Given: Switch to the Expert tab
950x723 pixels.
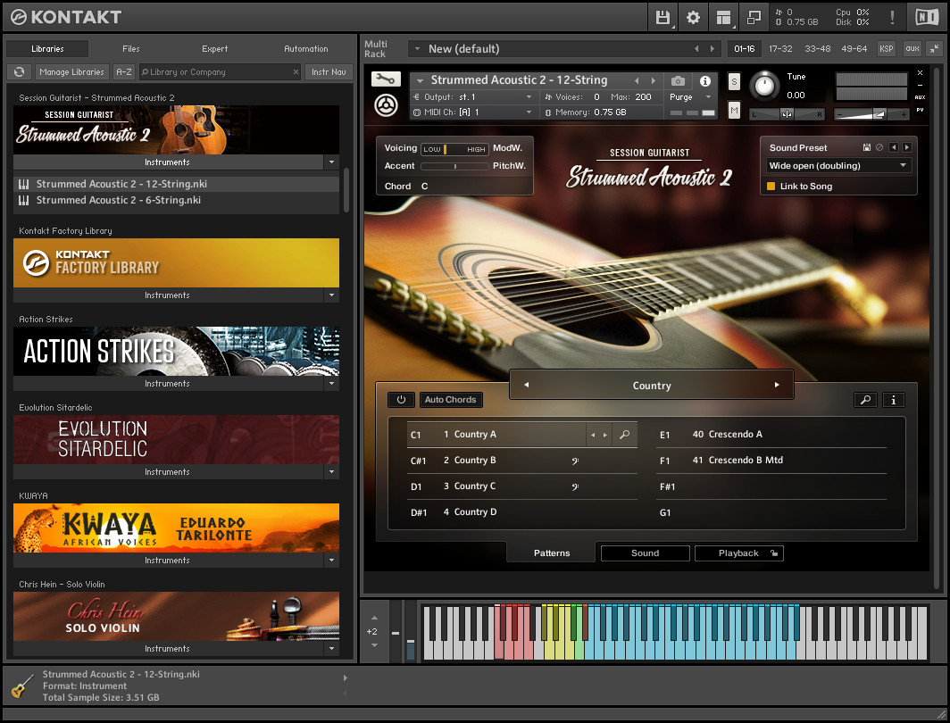Looking at the screenshot, I should pos(214,48).
